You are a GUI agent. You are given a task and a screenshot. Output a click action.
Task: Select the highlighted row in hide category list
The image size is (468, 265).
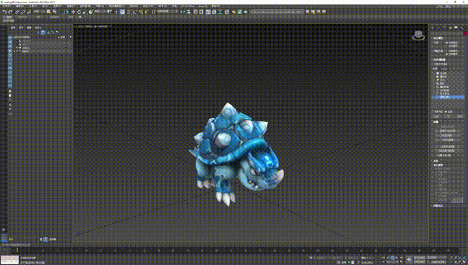(448, 97)
